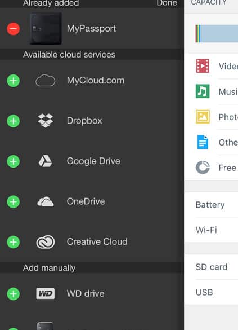
Task: Select the Google Drive service name
Action: click(x=93, y=161)
